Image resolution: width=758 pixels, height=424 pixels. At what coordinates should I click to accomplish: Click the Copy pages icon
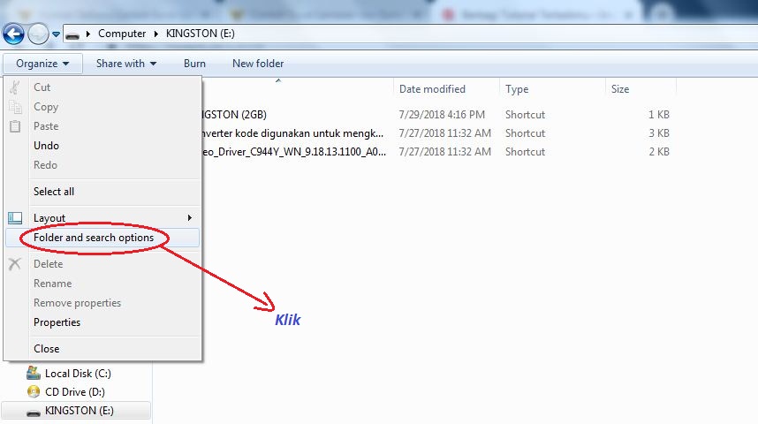(15, 107)
